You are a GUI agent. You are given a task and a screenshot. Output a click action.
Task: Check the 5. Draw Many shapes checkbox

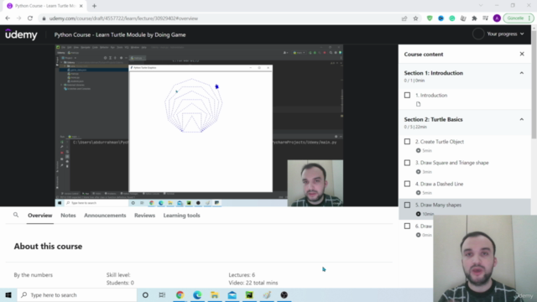[407, 205]
